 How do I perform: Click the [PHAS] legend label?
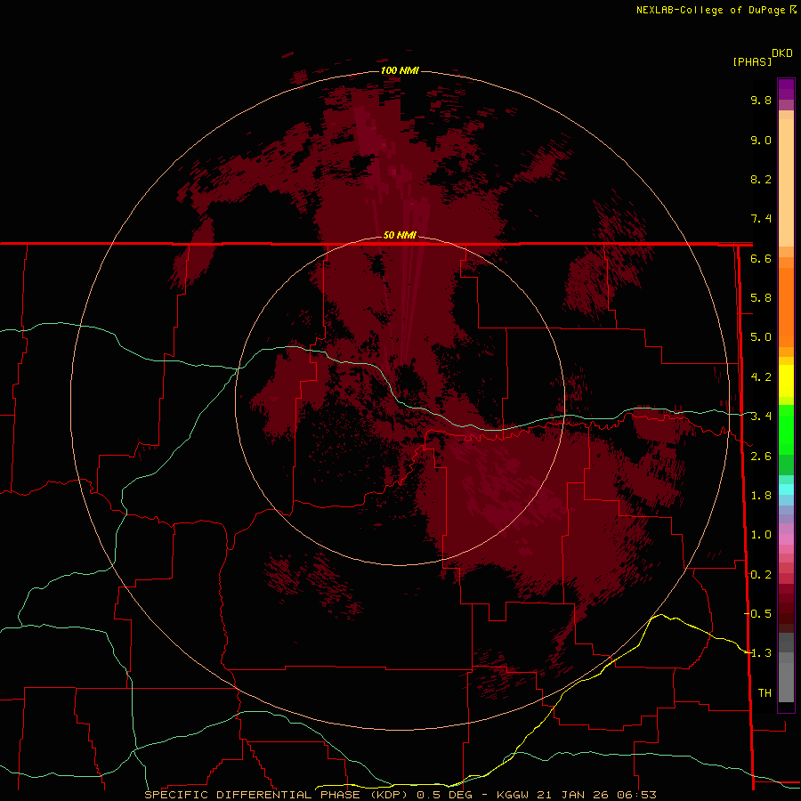tap(752, 61)
